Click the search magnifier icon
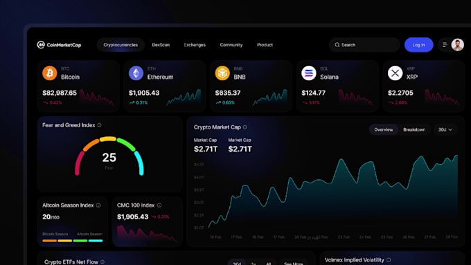471x265 pixels. click(x=337, y=45)
